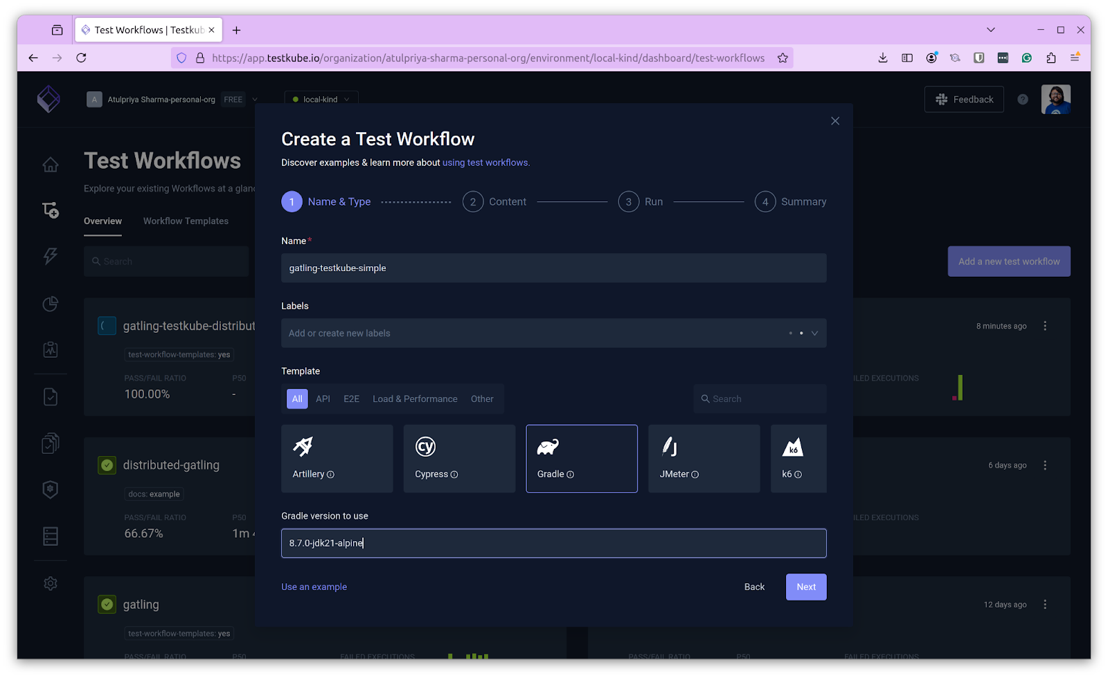Screen dimensions: 1108x678
Task: Click the workflow Name input field
Action: pos(554,268)
